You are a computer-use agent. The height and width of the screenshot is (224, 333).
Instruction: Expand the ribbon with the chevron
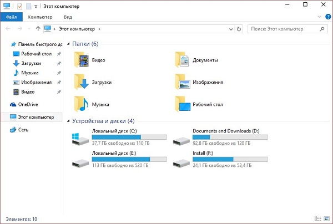coord(319,17)
